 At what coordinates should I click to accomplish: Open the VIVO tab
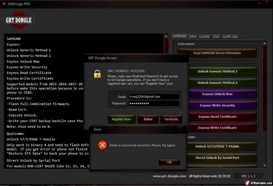[216, 37]
